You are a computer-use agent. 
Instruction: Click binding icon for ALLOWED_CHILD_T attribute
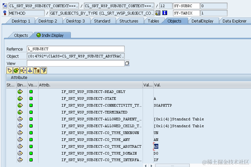click(x=20, y=126)
